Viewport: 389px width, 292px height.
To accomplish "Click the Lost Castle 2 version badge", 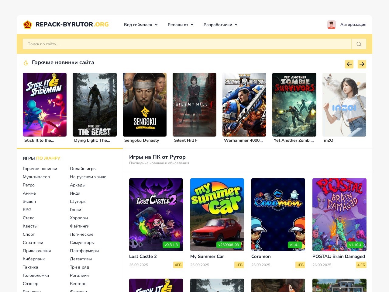I will tap(171, 245).
